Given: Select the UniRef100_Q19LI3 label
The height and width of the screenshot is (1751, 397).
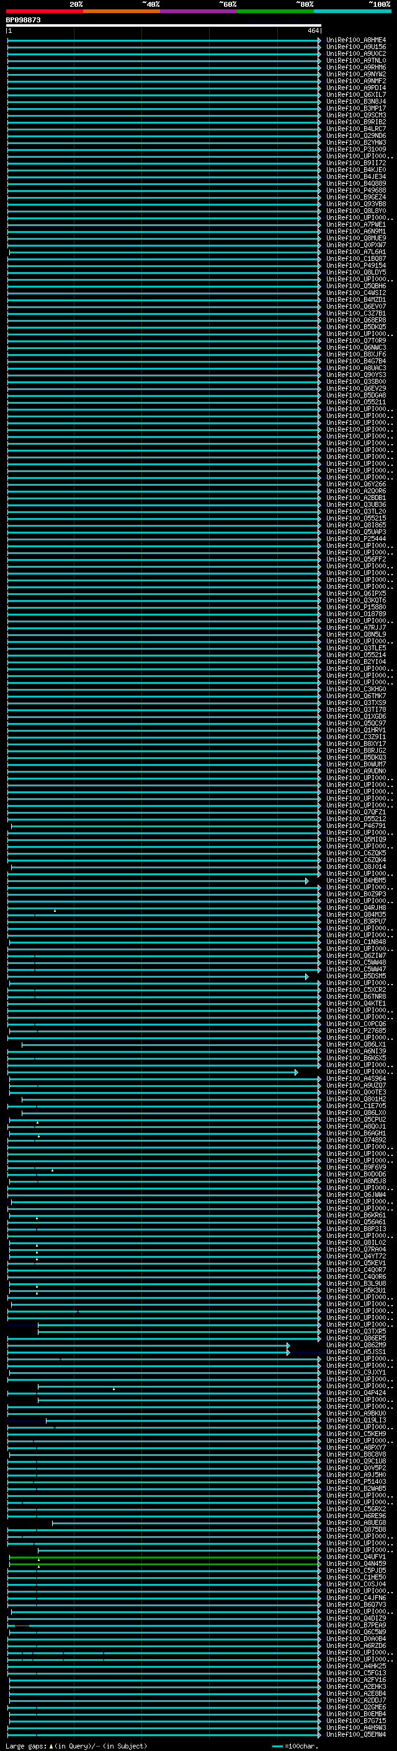Looking at the screenshot, I should (x=355, y=1421).
